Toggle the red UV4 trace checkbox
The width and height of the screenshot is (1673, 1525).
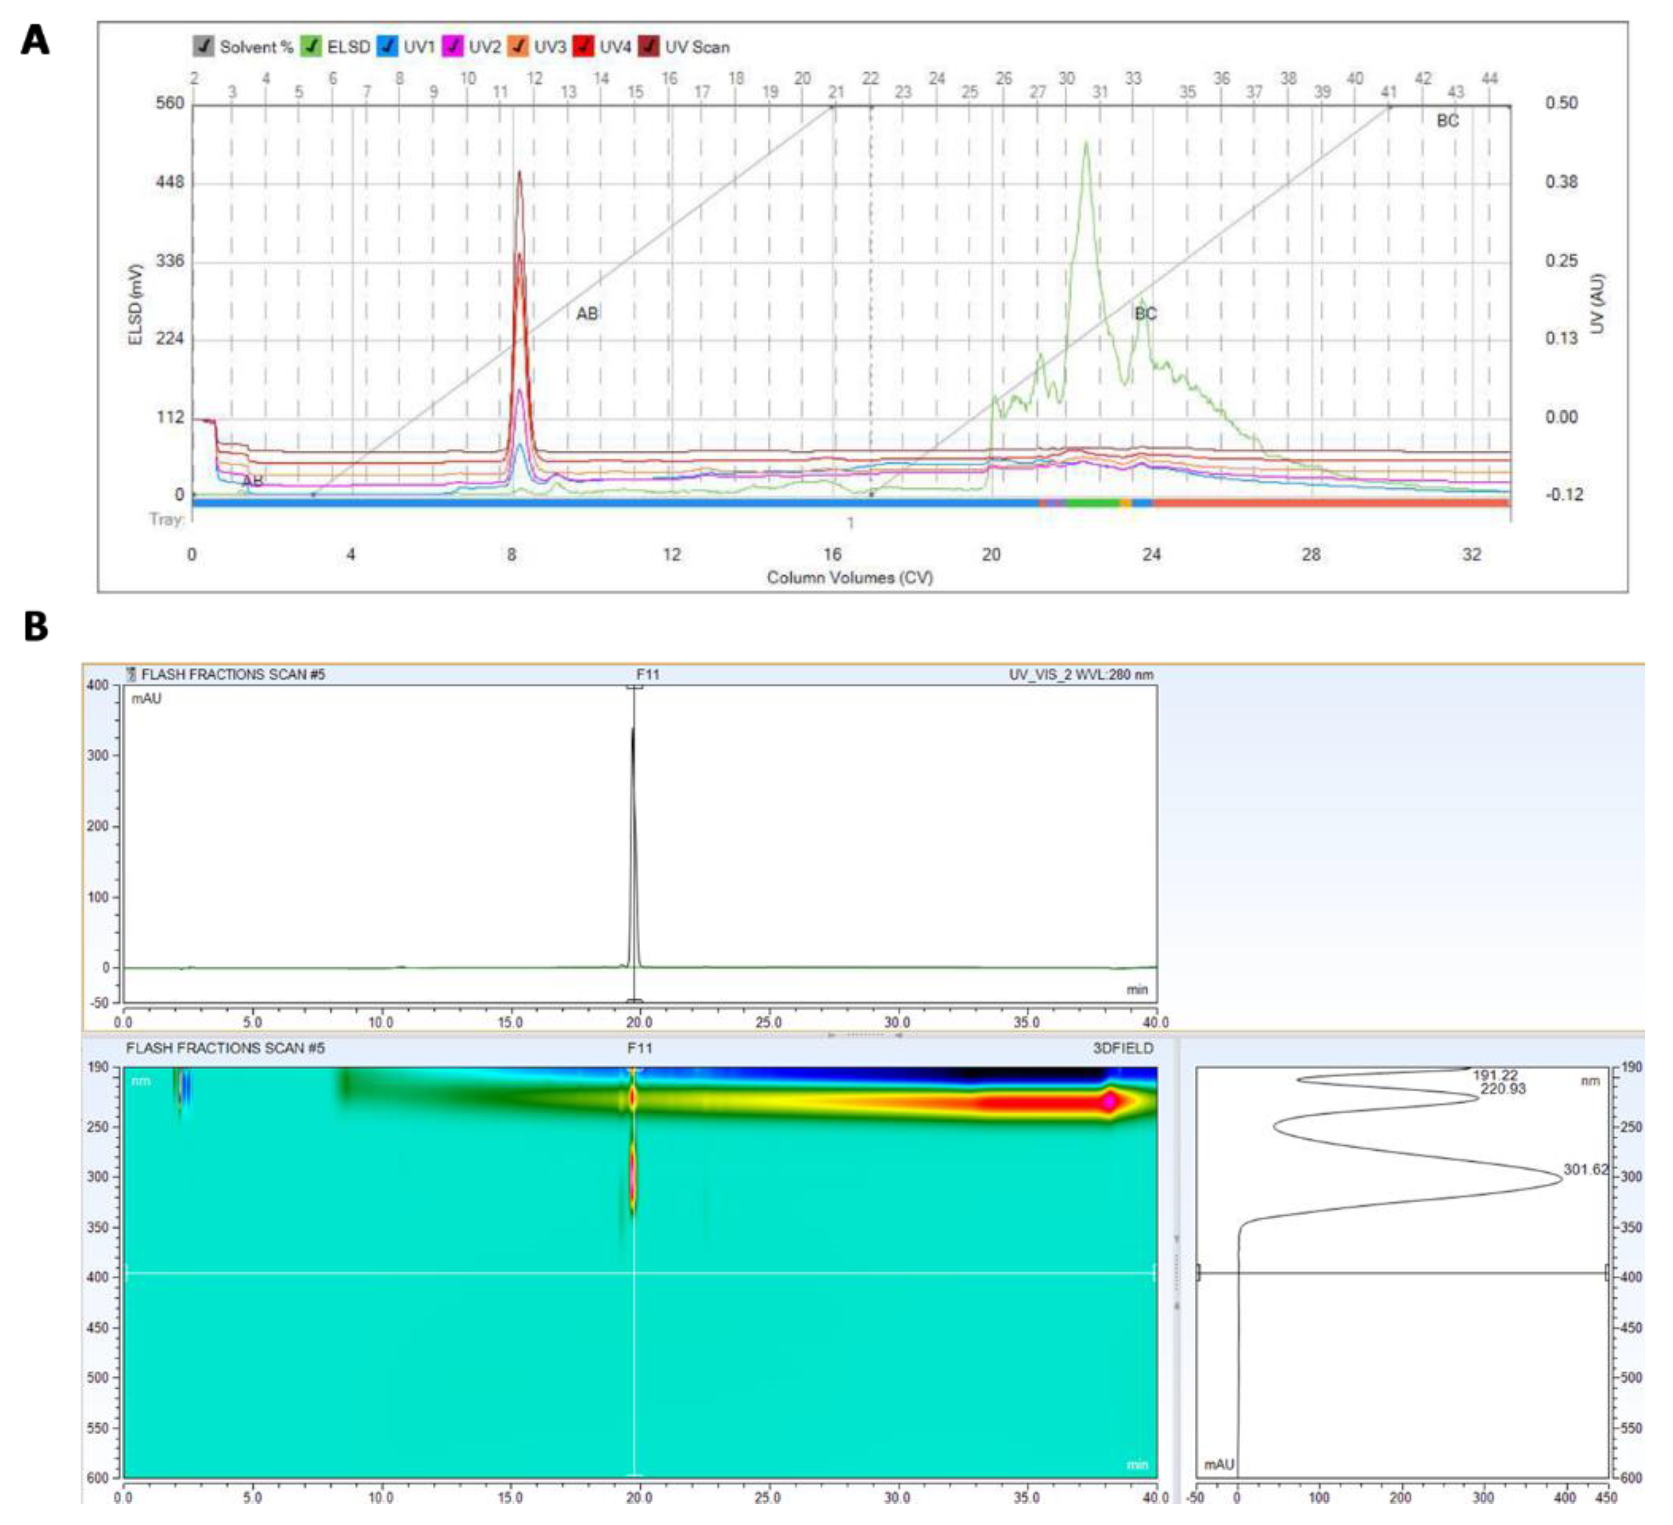(x=583, y=47)
